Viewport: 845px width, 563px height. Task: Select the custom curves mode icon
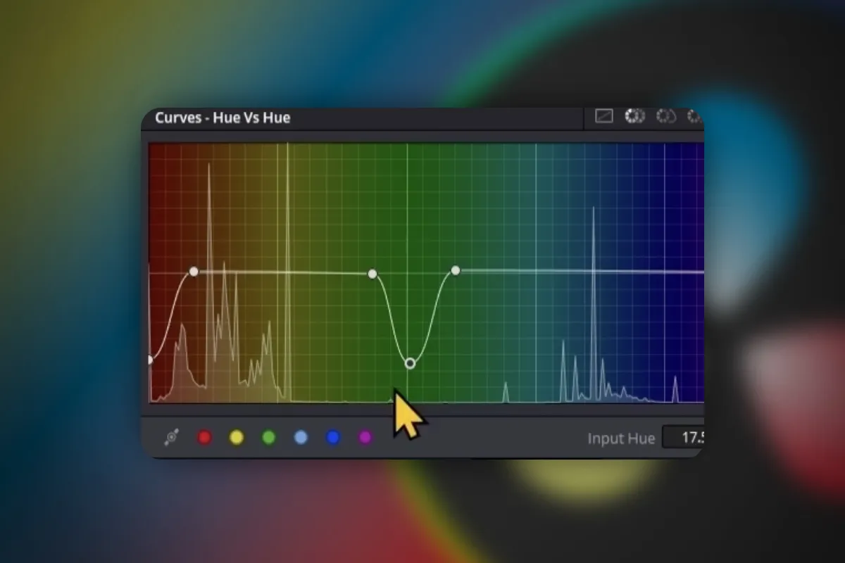click(604, 116)
